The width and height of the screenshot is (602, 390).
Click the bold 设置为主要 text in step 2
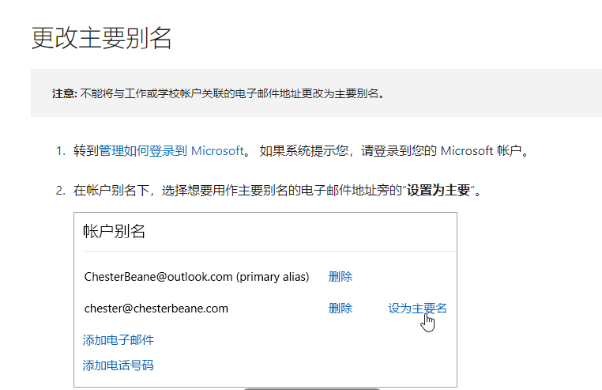click(438, 190)
